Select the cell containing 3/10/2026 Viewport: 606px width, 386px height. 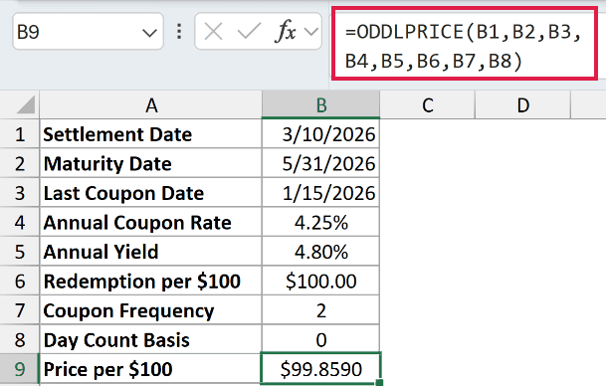(320, 134)
